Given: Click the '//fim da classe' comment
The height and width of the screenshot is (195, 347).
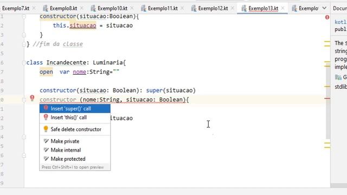Looking at the screenshot, I should click(58, 44).
